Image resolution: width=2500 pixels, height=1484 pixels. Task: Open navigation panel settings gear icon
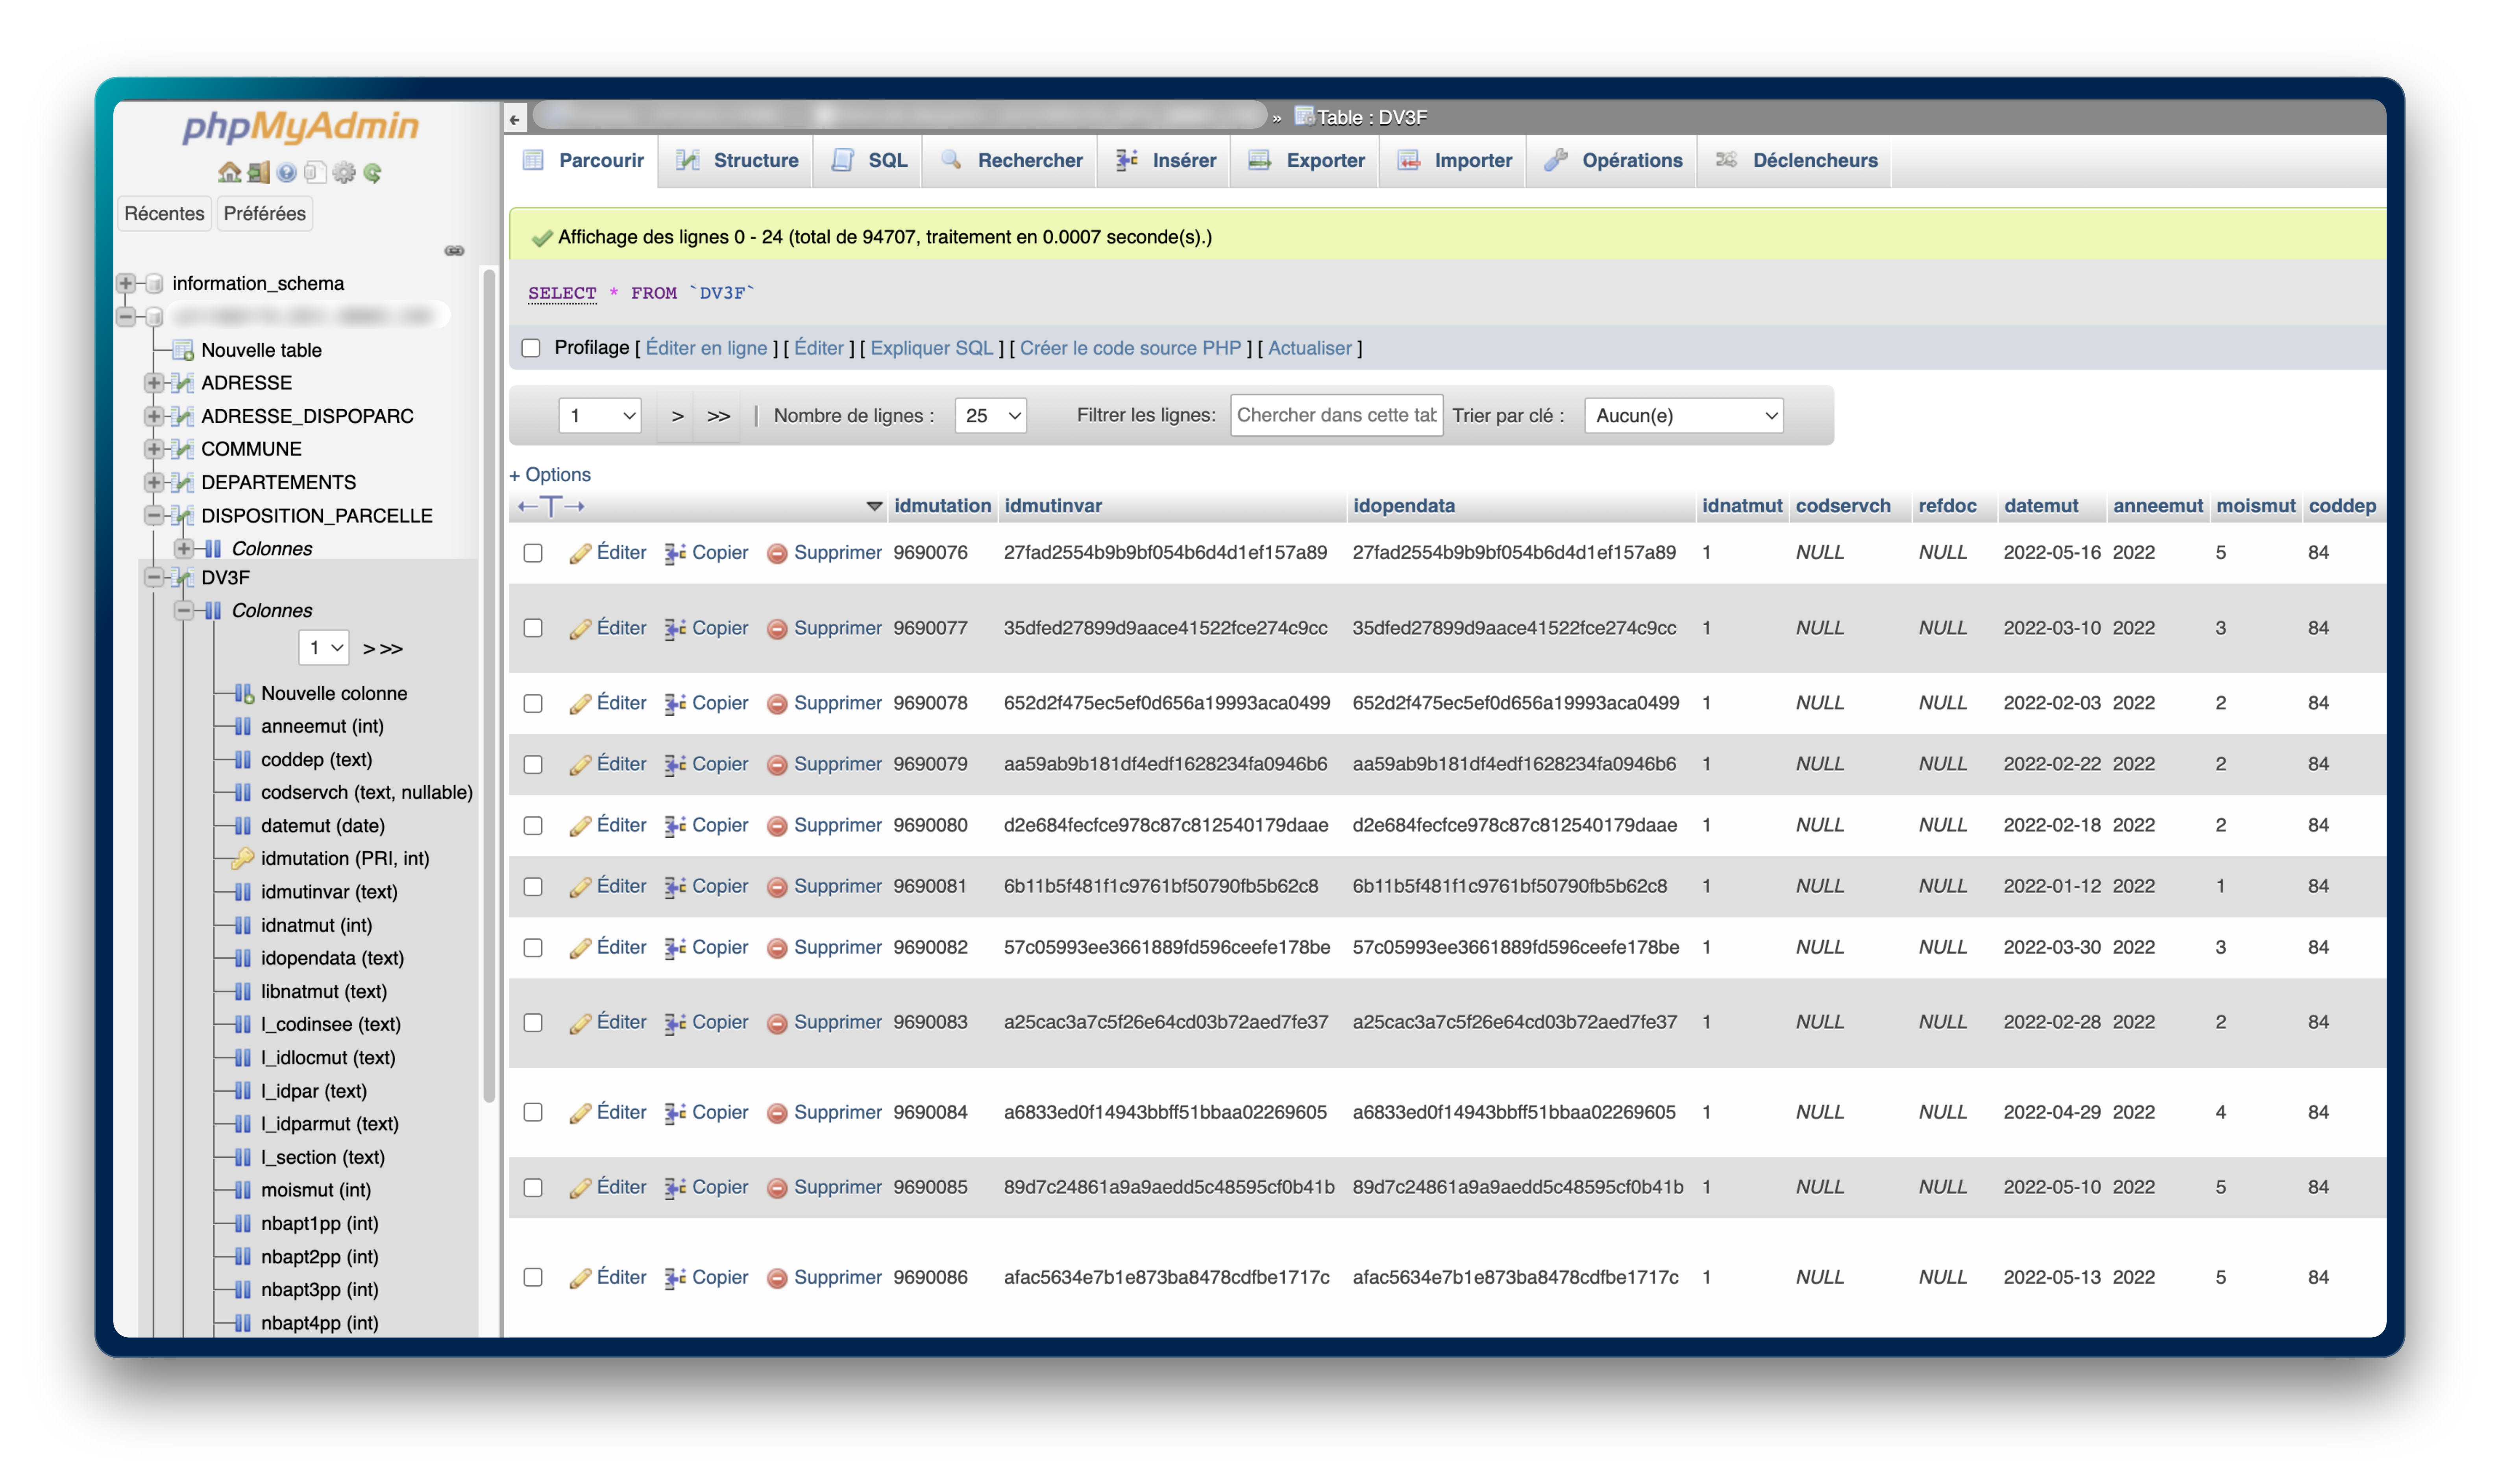point(344,173)
